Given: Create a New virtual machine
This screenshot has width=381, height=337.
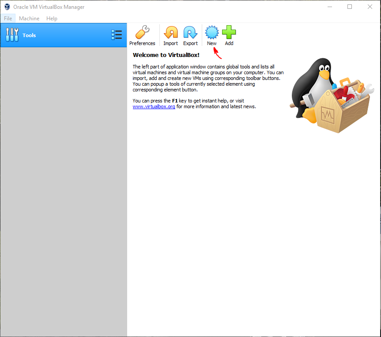Looking at the screenshot, I should coord(211,35).
